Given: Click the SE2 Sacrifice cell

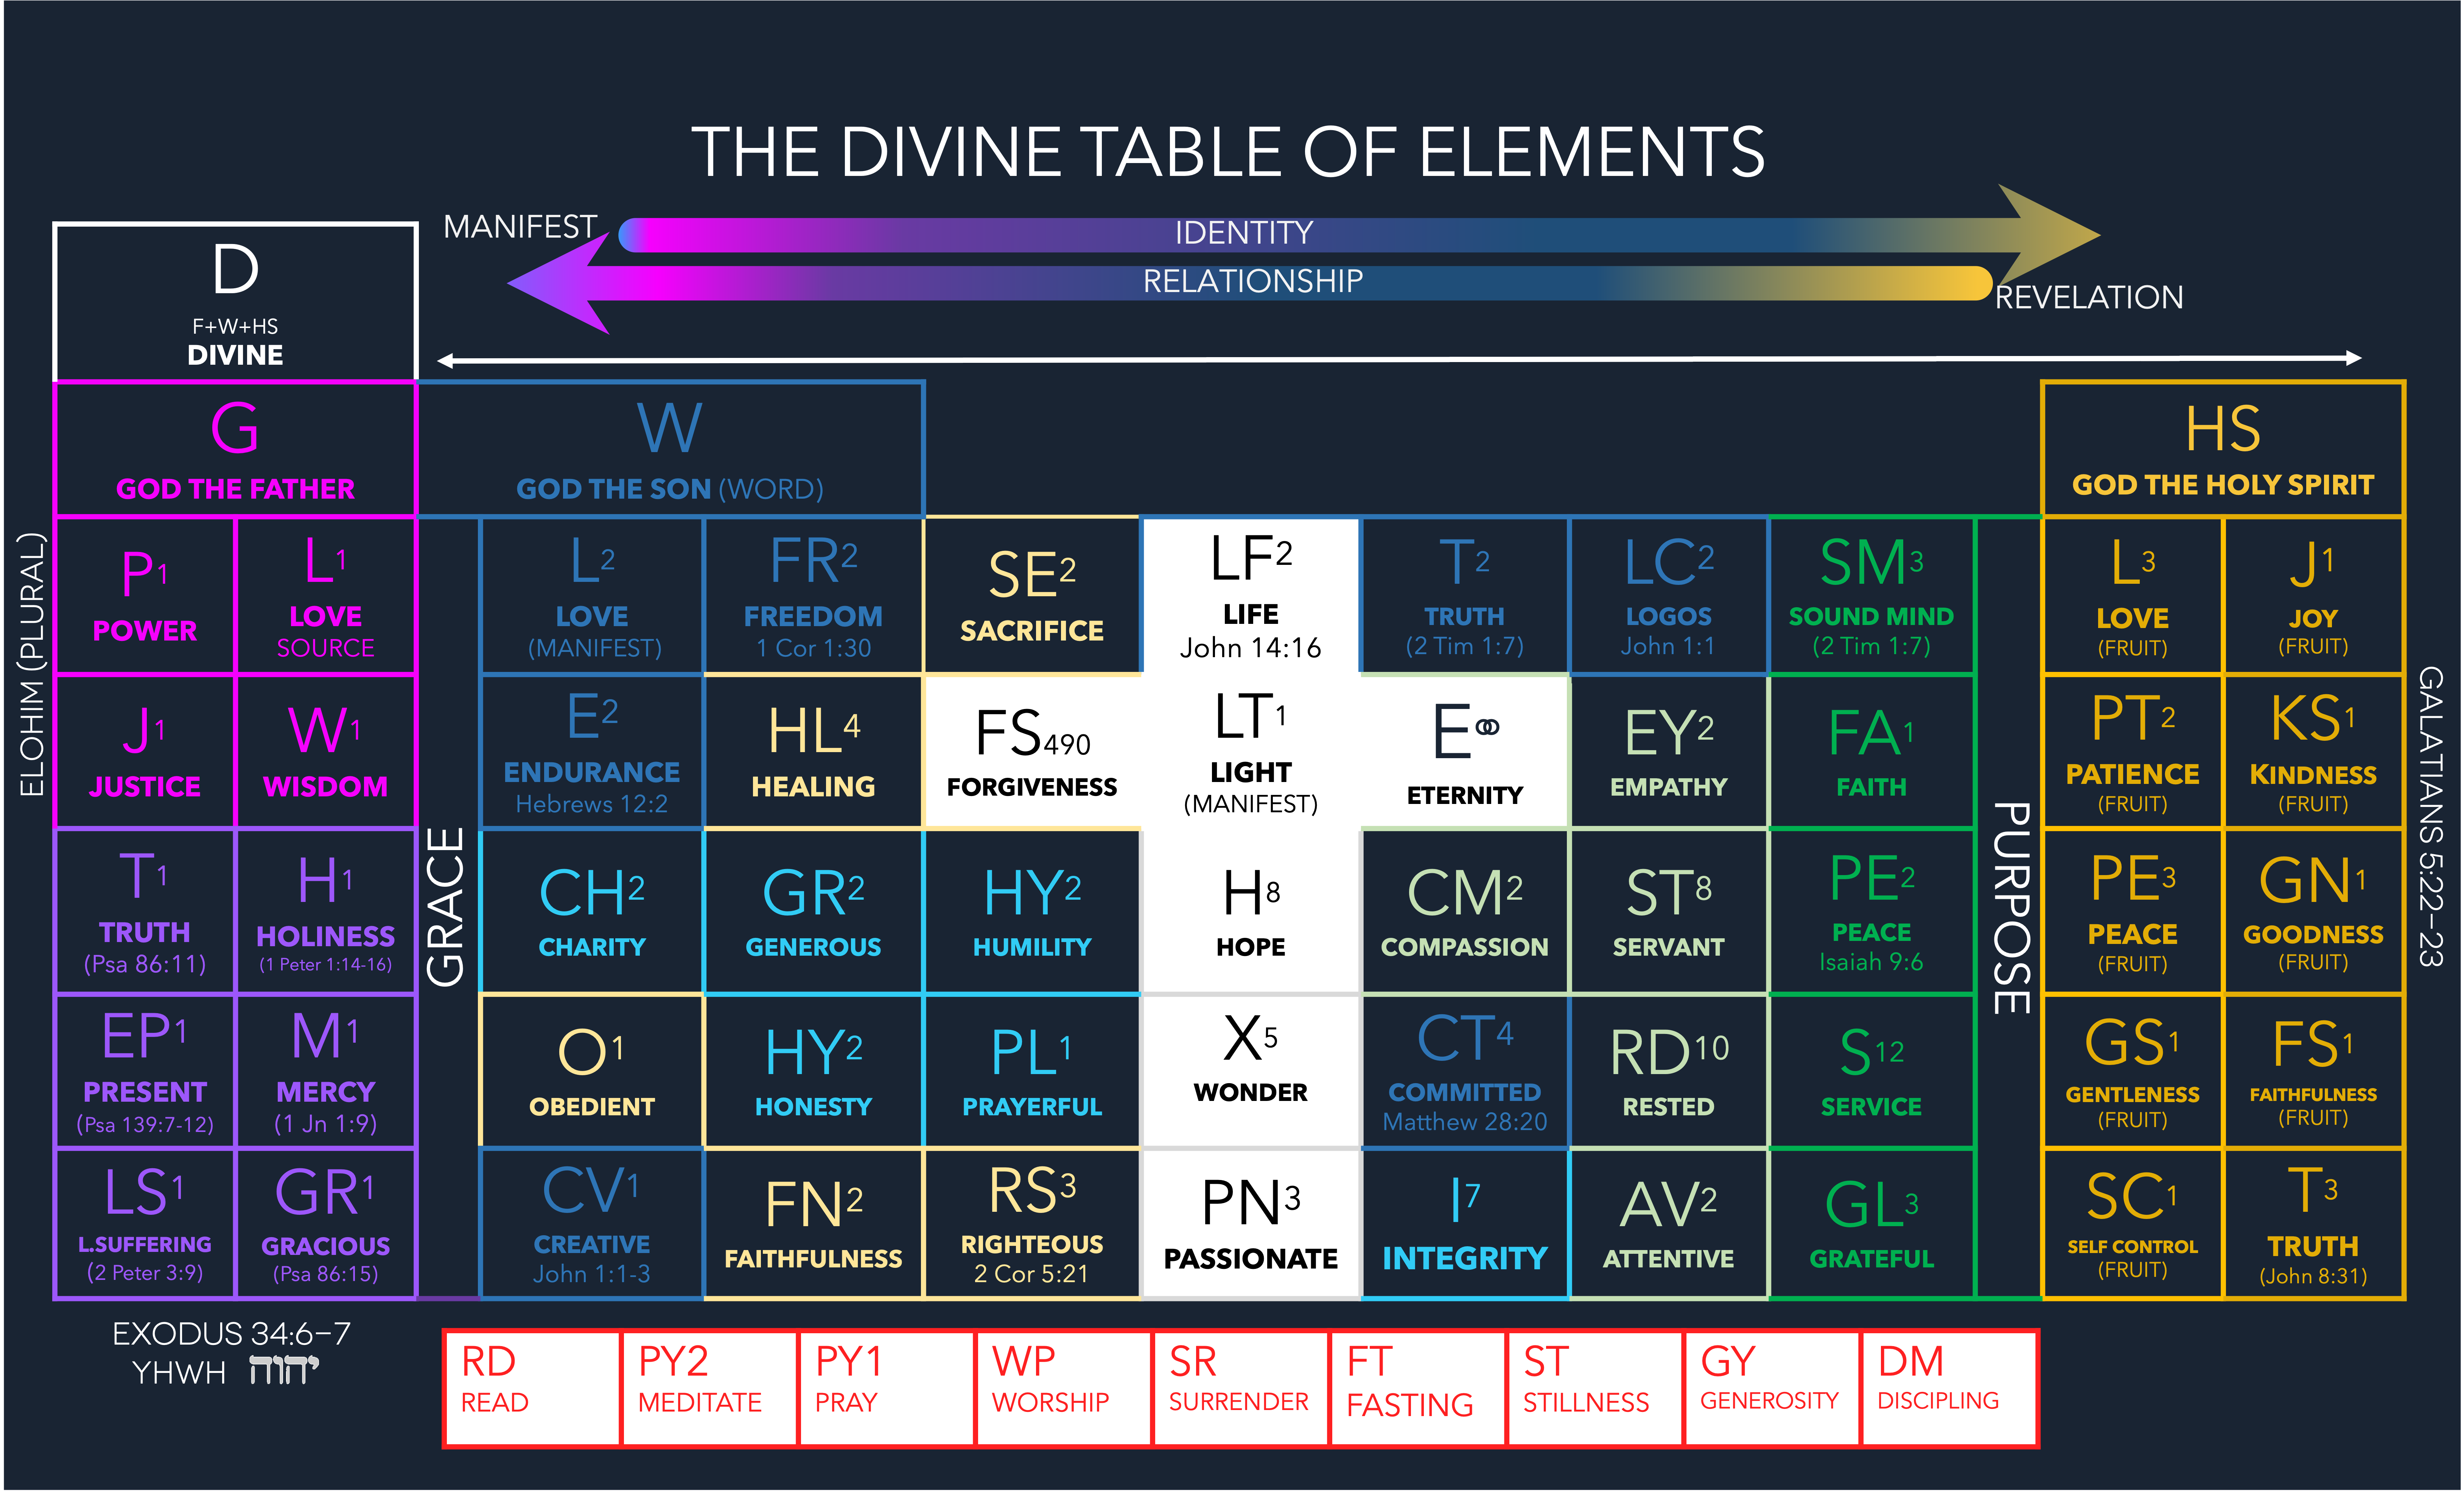Looking at the screenshot, I should 1032,596.
